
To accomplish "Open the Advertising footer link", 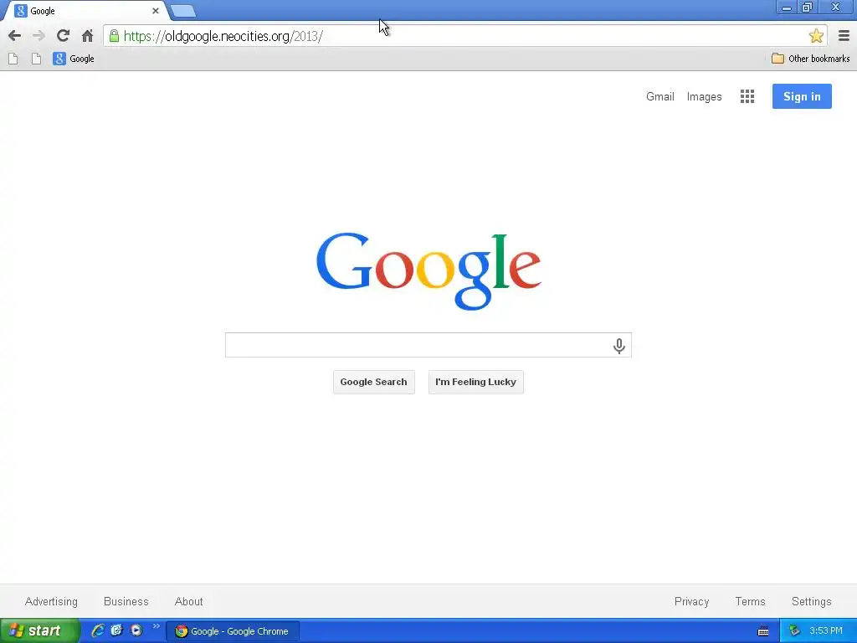I will (51, 601).
